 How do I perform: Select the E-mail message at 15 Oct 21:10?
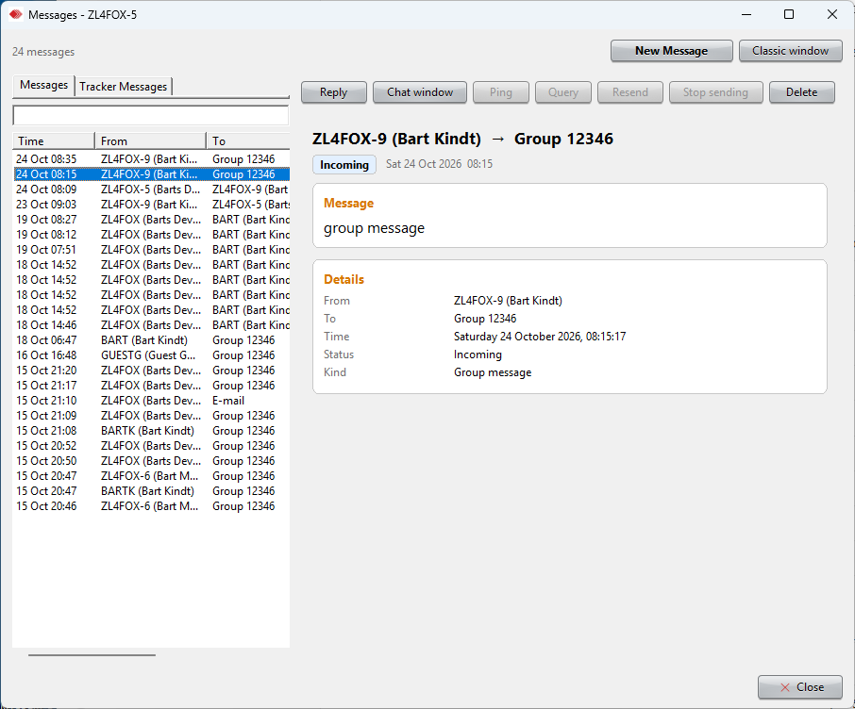click(x=151, y=401)
